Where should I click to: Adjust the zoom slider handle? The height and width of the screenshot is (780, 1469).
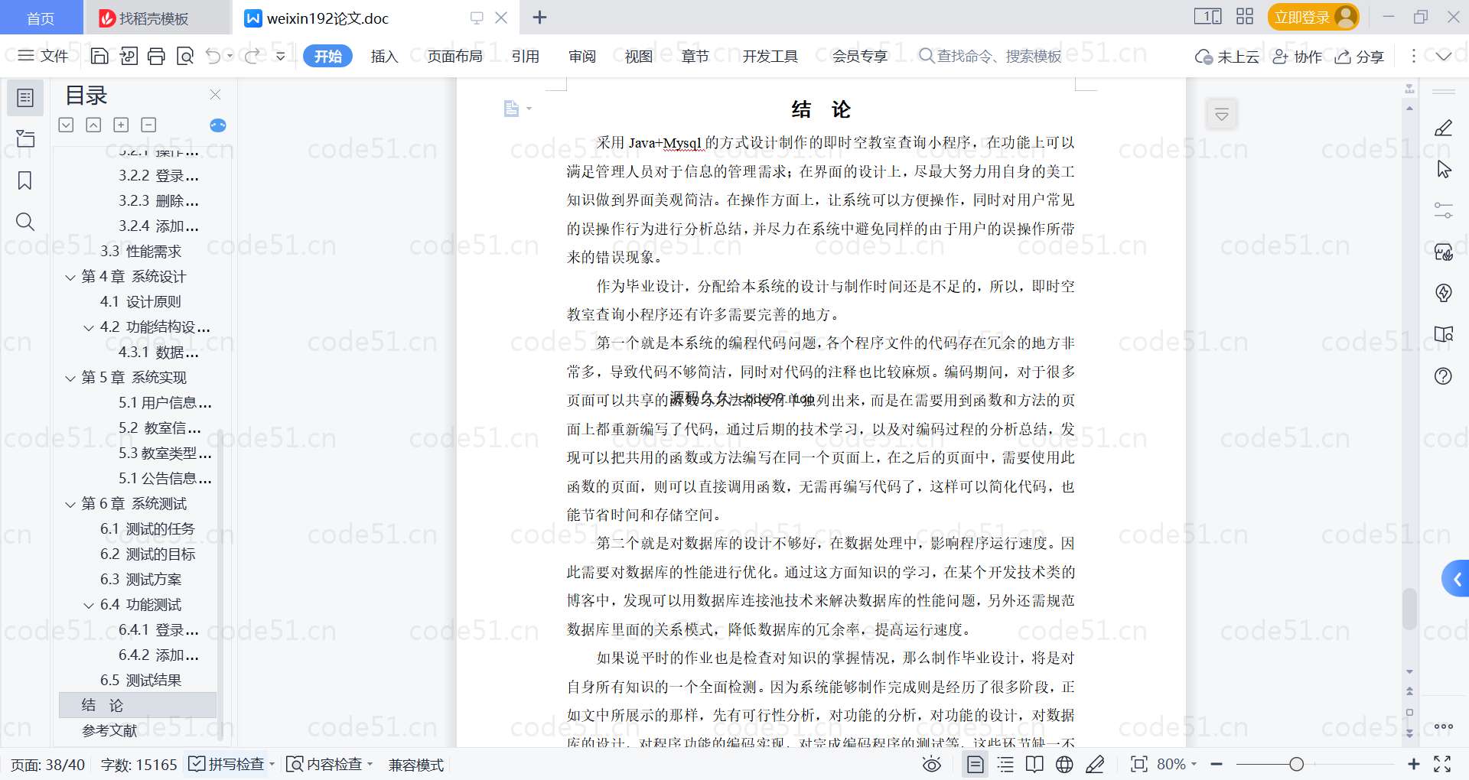(1296, 764)
